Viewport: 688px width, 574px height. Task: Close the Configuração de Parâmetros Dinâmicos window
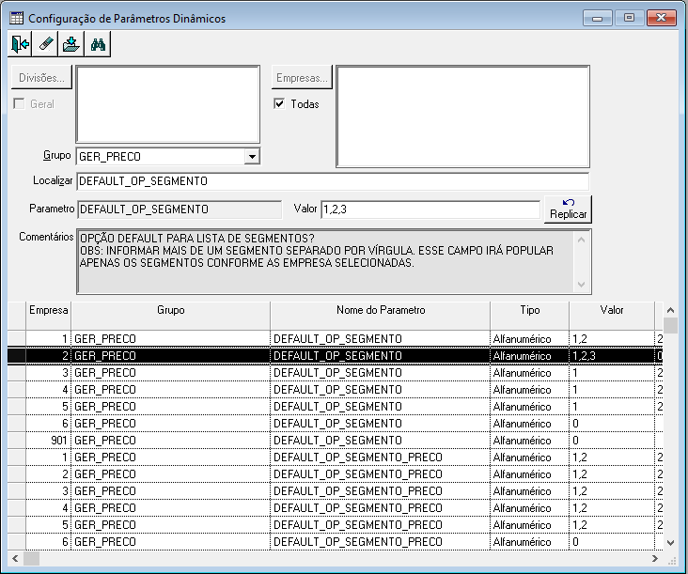pyautogui.click(x=662, y=18)
